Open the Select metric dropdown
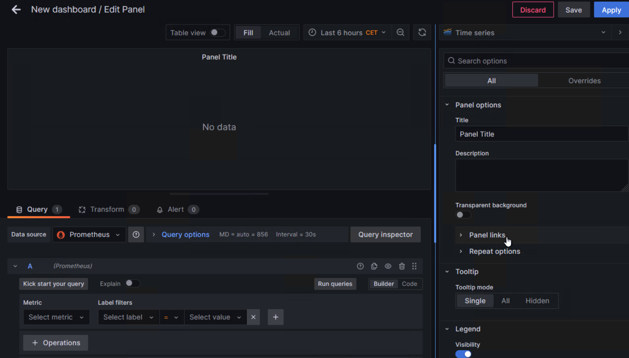Screen dimensions: 629x358 [x=56, y=317]
